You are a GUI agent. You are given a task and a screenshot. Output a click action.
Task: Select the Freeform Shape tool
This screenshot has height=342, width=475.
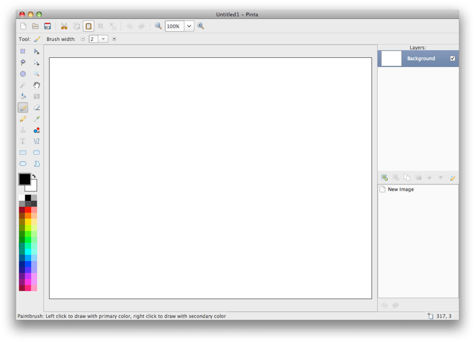(x=36, y=164)
